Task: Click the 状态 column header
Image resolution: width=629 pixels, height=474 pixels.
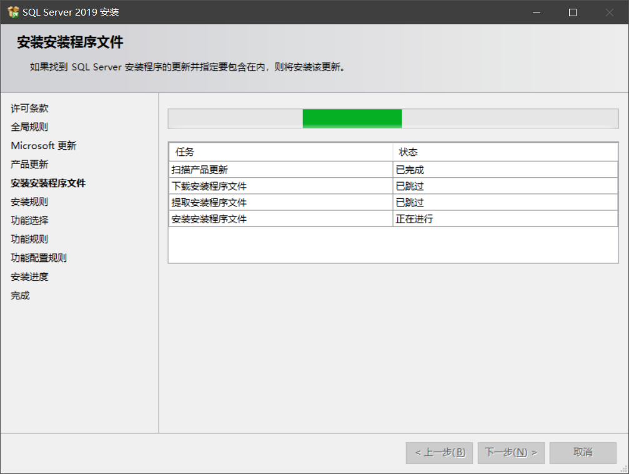Action: click(x=505, y=152)
